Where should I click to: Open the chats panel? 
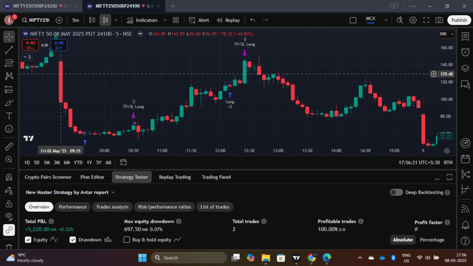(x=465, y=84)
